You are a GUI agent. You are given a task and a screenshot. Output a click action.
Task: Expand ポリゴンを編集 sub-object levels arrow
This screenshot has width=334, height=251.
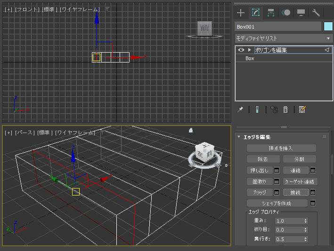(249, 50)
